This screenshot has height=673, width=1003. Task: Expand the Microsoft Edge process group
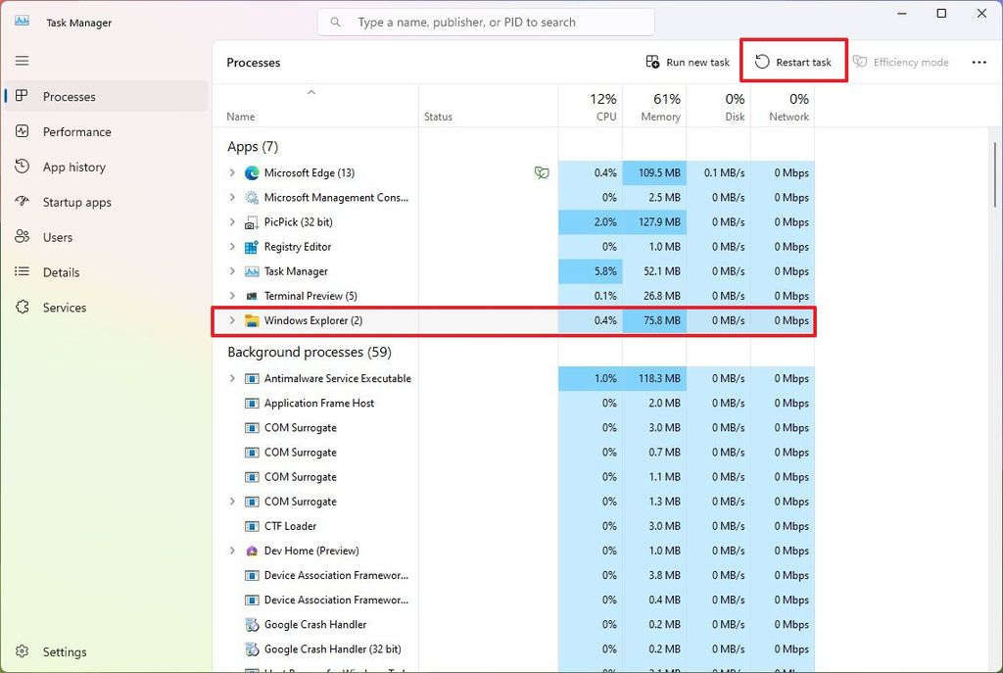(x=231, y=172)
